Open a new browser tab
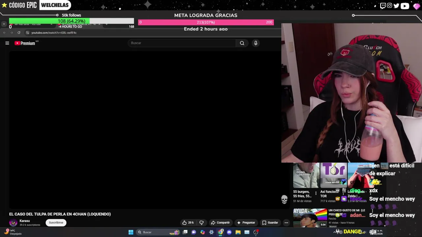 [x=106, y=24]
